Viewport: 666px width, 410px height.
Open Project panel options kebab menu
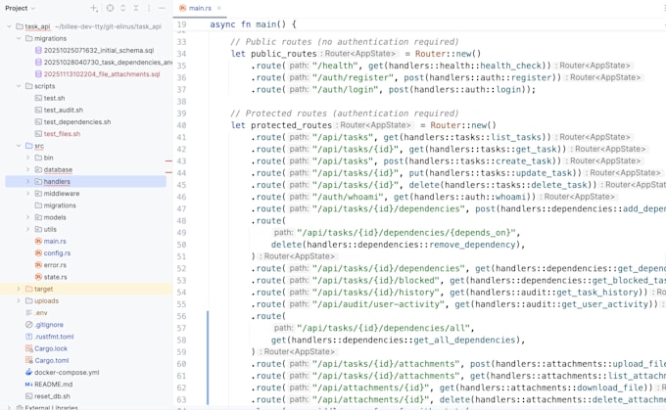(149, 8)
